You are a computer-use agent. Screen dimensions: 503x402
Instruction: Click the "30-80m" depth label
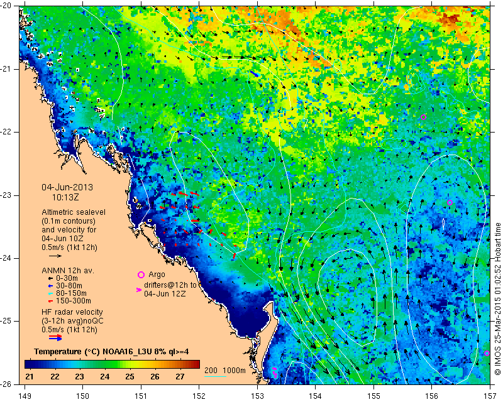click(69, 286)
